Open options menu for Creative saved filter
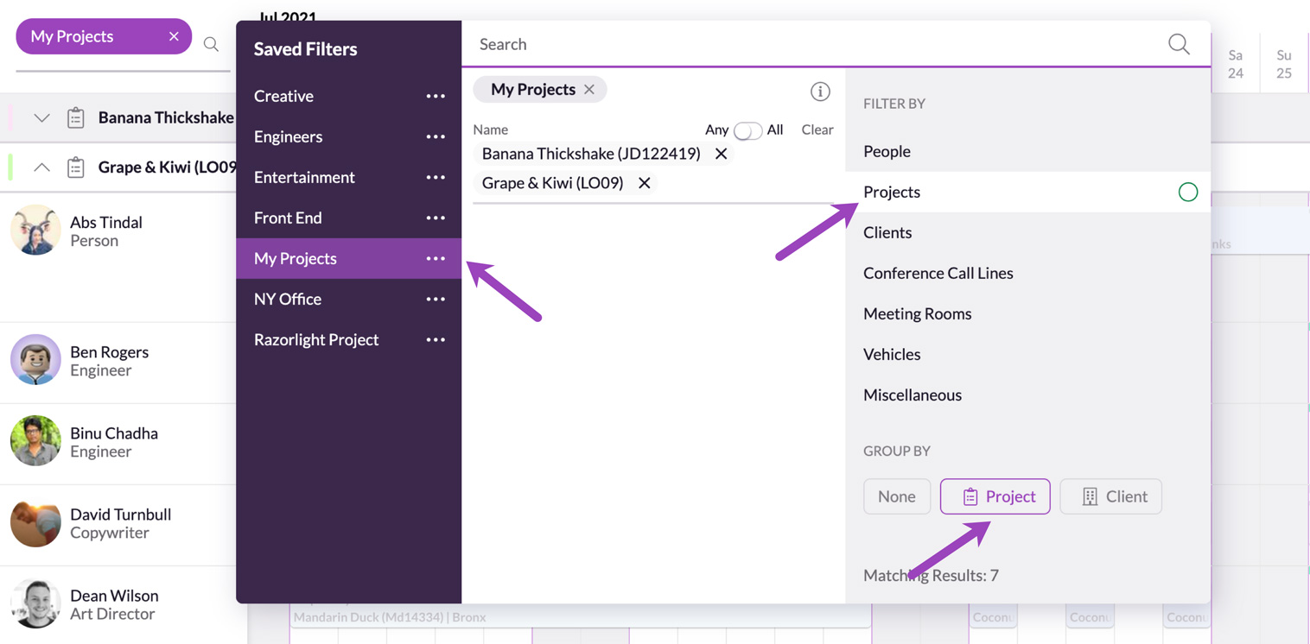The image size is (1310, 644). coord(436,96)
